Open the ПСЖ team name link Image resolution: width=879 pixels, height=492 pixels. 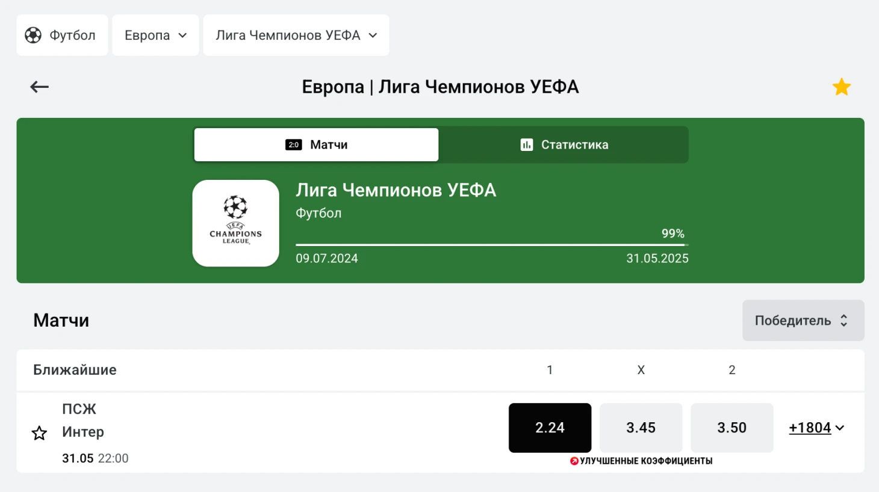[x=79, y=409]
